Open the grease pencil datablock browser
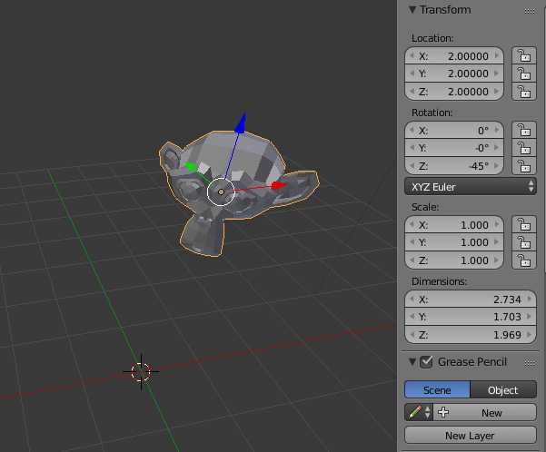The image size is (546, 452). pyautogui.click(x=419, y=413)
